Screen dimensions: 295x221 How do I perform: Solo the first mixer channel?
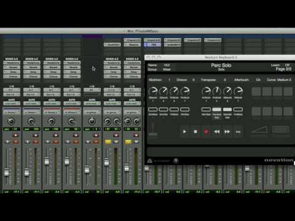click(7, 142)
